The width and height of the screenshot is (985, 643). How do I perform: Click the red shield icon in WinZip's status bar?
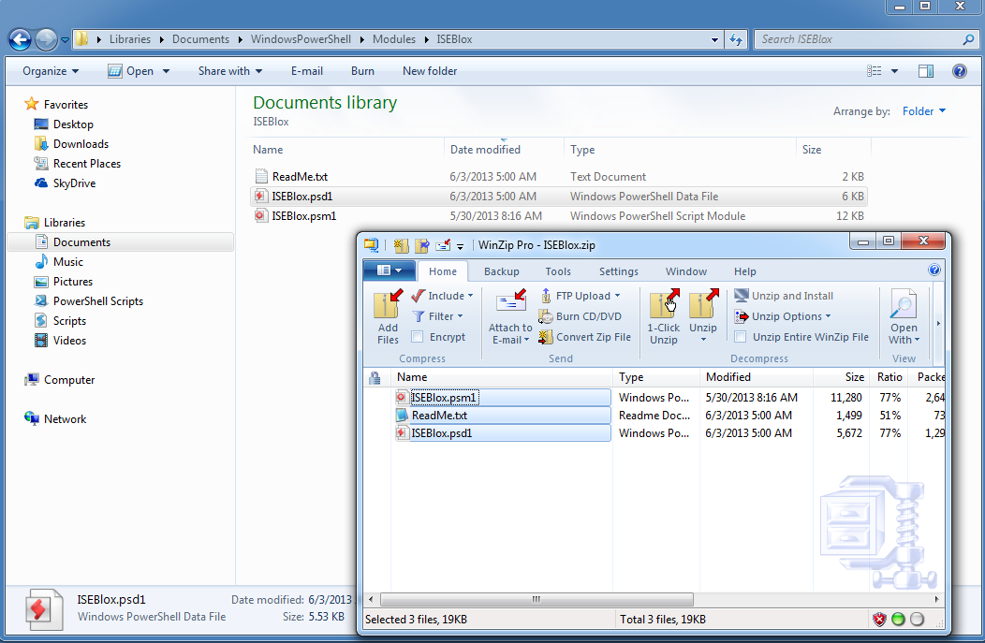(879, 620)
